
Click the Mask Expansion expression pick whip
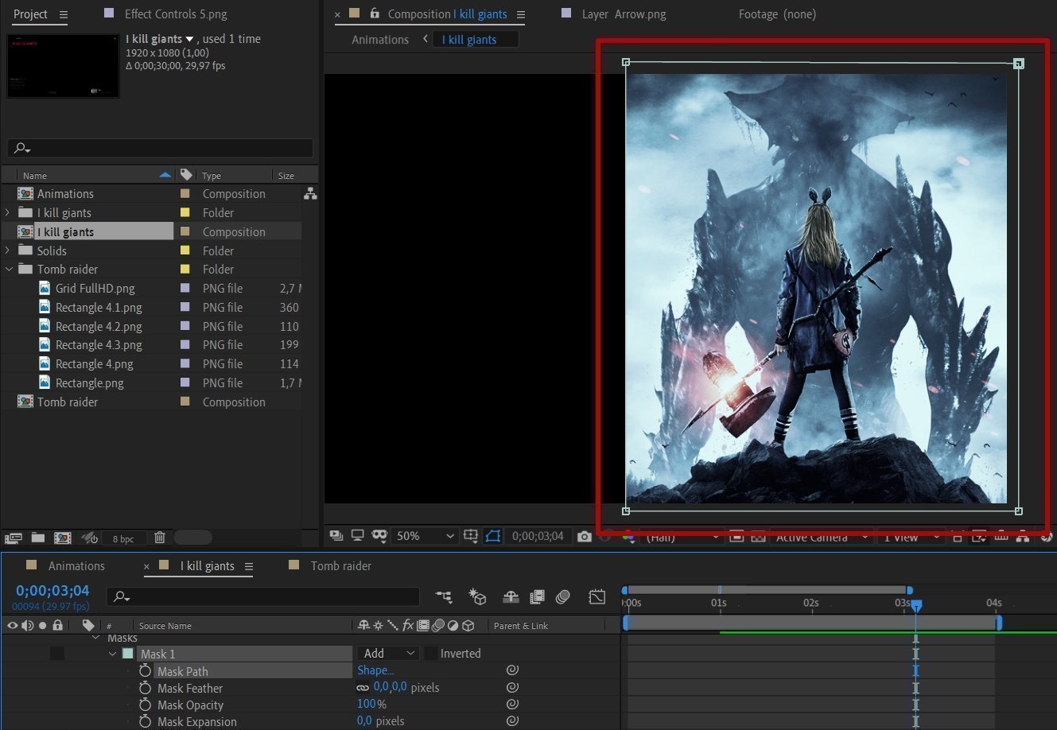click(512, 721)
